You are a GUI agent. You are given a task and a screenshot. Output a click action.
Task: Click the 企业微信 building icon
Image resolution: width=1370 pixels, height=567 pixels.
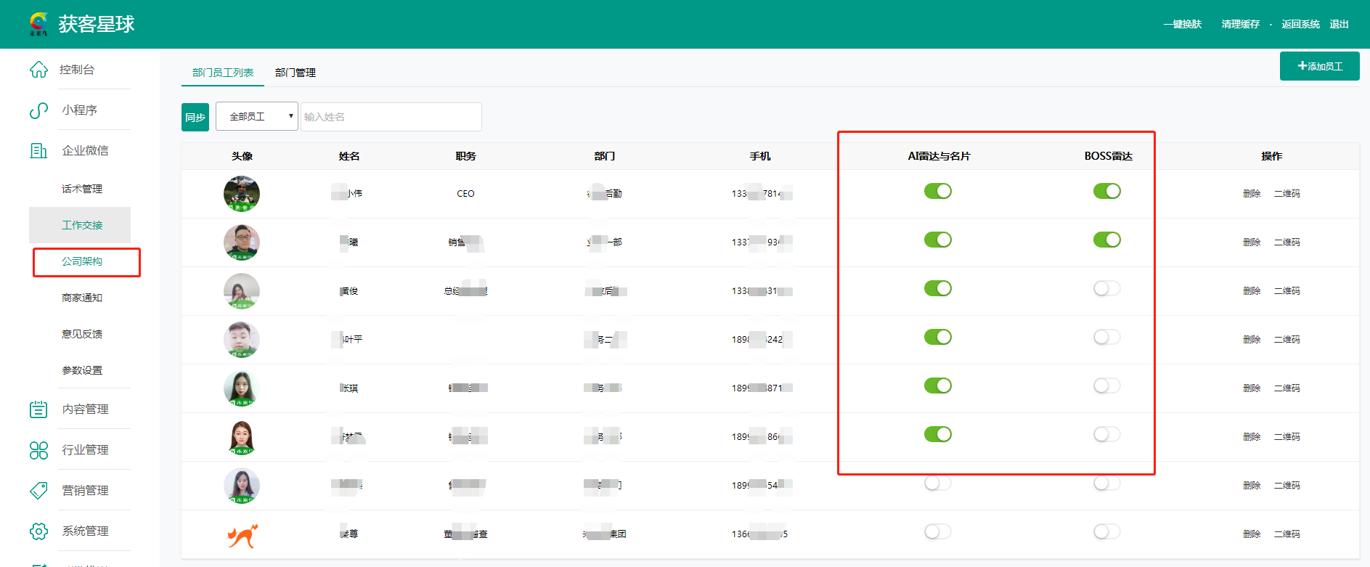[x=38, y=150]
